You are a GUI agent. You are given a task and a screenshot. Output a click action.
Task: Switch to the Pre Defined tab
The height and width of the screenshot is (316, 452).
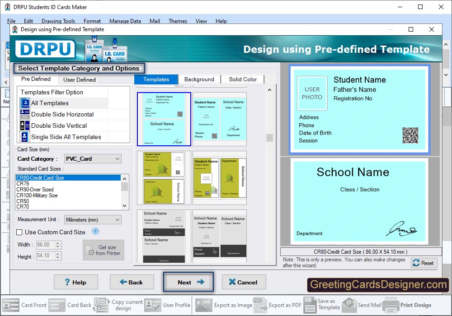click(36, 79)
